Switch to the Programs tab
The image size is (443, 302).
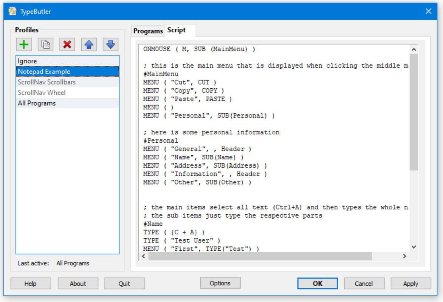click(x=148, y=31)
